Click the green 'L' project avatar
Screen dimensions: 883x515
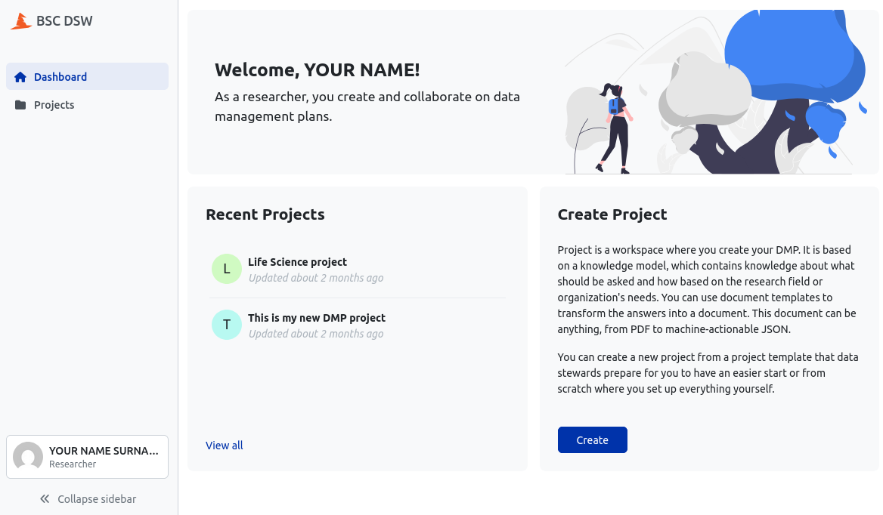226,269
